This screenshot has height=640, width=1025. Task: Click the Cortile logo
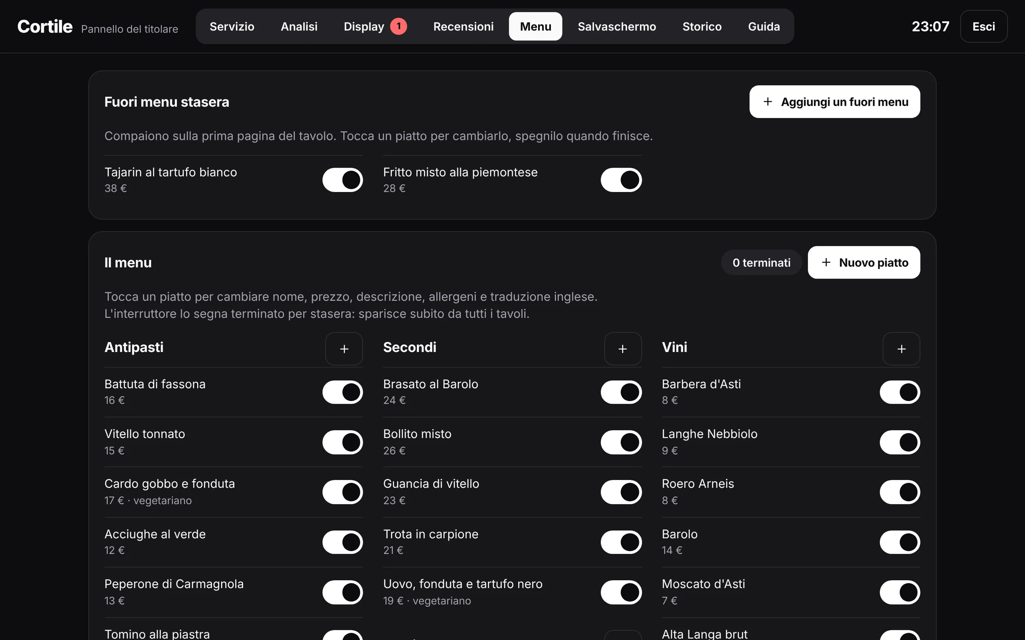(45, 26)
